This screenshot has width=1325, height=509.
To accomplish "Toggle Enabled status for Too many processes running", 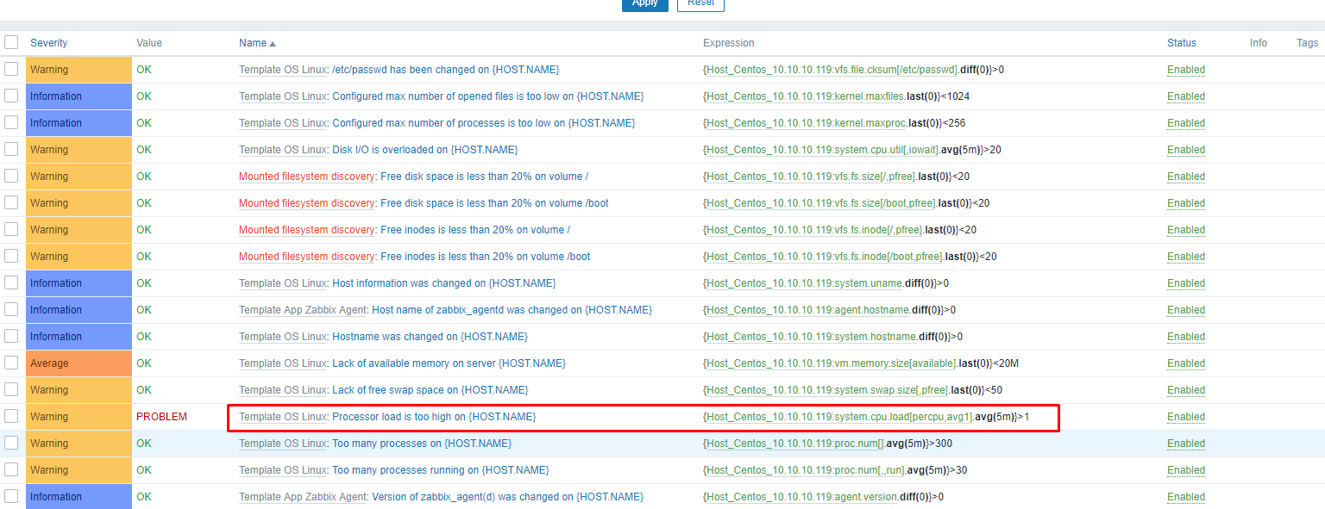I will tap(1186, 470).
